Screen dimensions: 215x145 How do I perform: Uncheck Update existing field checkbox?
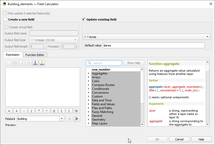coord(83,19)
